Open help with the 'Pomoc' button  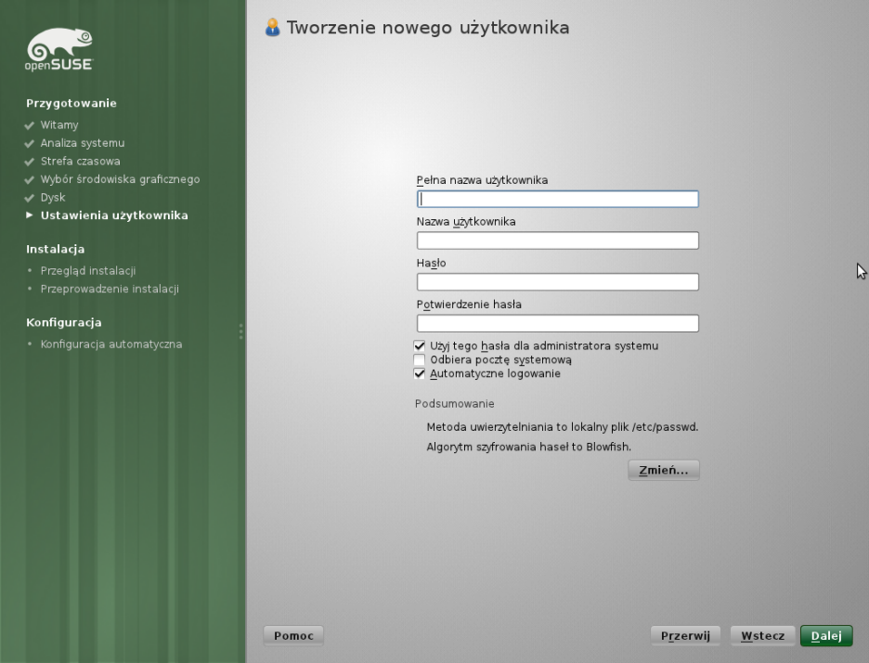point(294,635)
